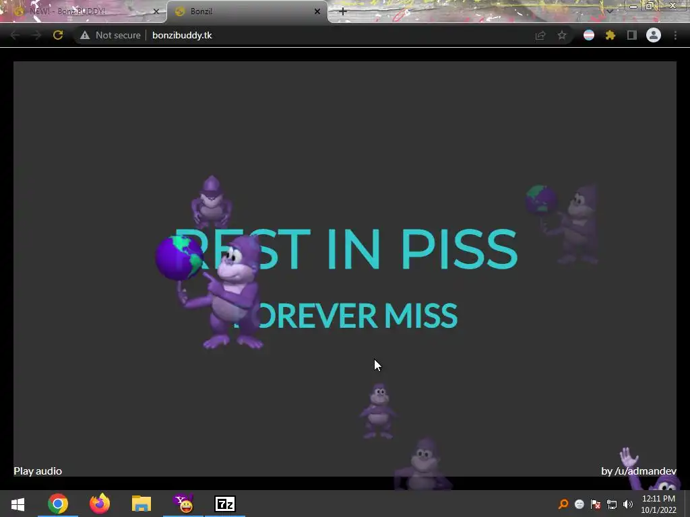Open the striped flag extension icon
The height and width of the screenshot is (517, 690).
[x=589, y=35]
